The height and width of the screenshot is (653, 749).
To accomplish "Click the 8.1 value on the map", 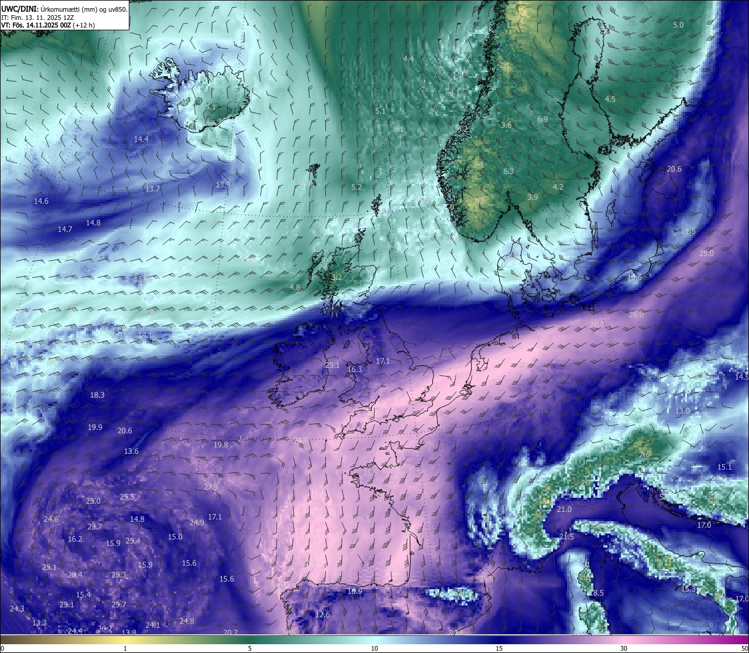I will [398, 129].
